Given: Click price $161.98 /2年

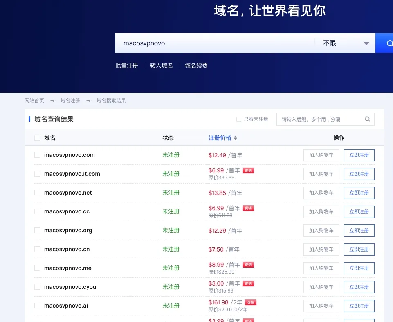Looking at the screenshot, I should (x=225, y=302).
